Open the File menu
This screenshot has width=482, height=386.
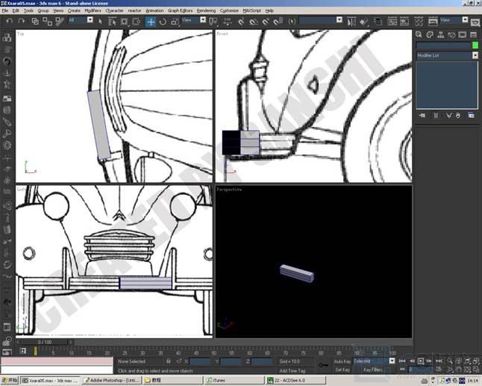coord(5,10)
